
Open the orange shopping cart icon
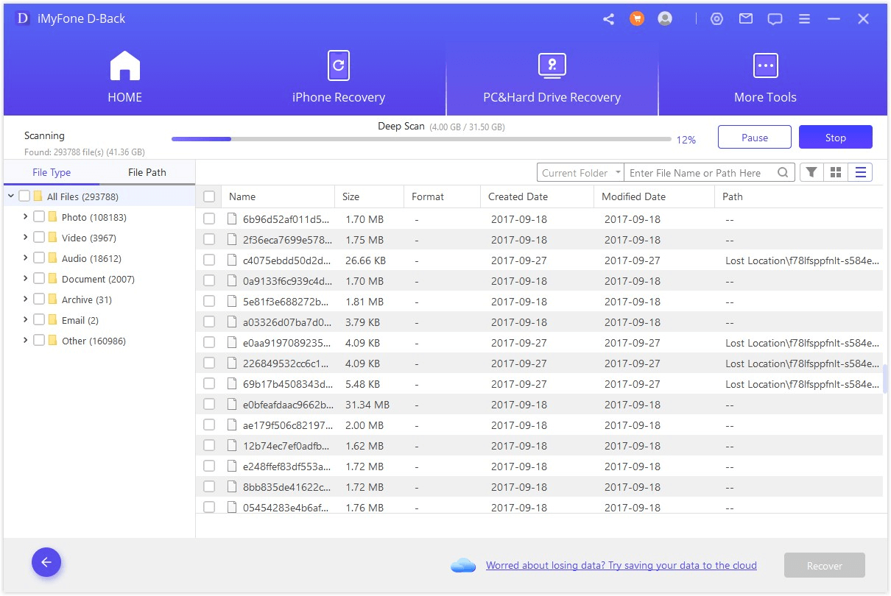tap(637, 19)
